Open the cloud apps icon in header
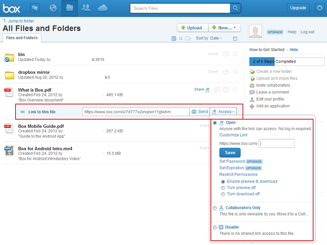Viewport: 327px width, 245px height. coord(103,9)
